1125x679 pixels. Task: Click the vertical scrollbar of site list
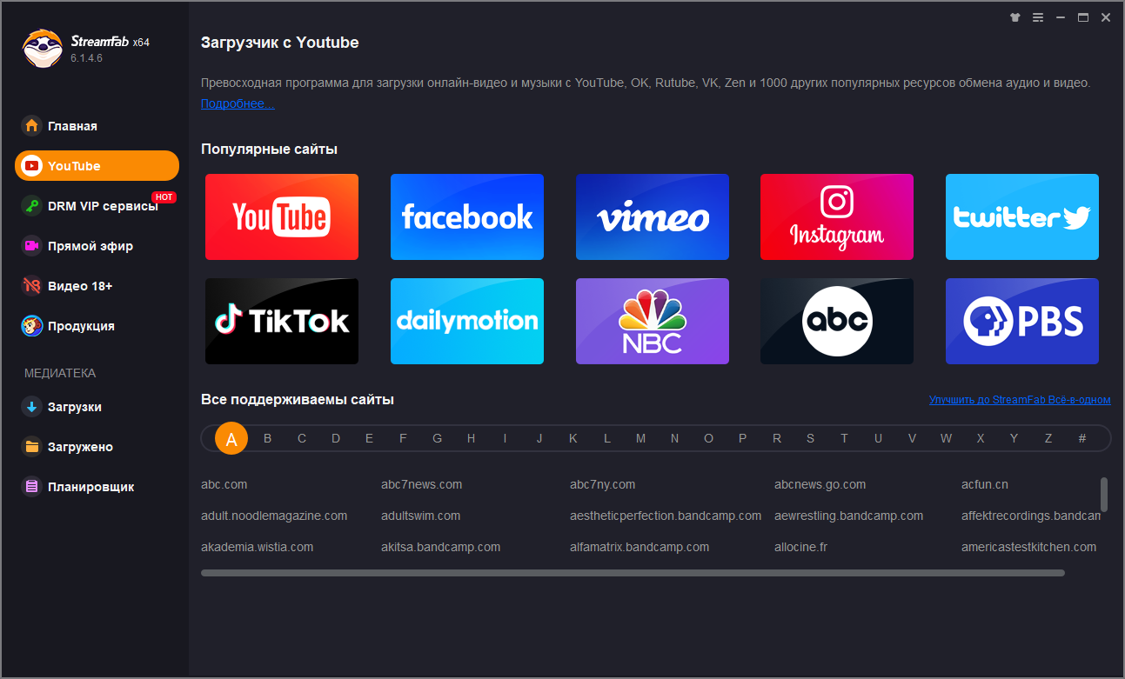coord(1104,494)
